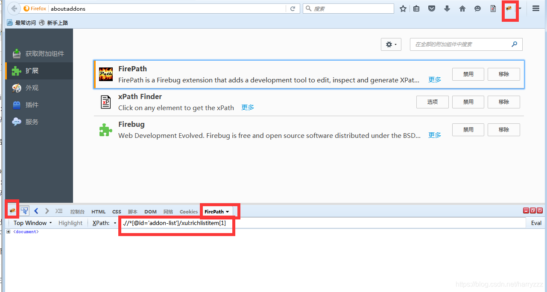The width and height of the screenshot is (547, 292).
Task: Open the 更多 link for Firebug
Action: 435,135
